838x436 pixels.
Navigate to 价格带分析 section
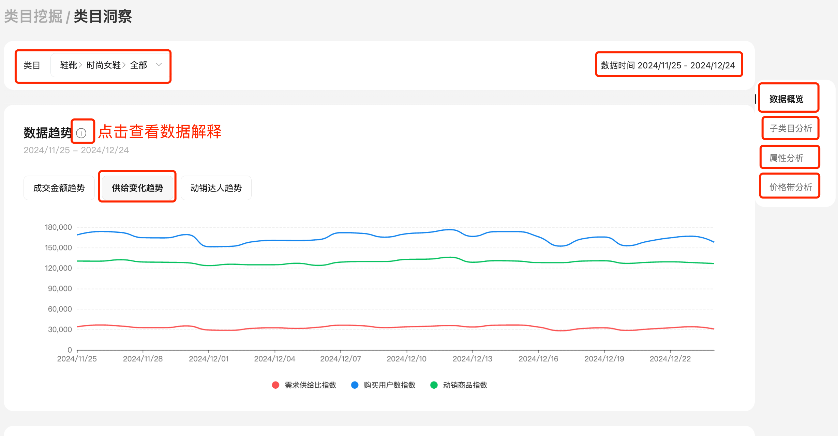pyautogui.click(x=790, y=187)
